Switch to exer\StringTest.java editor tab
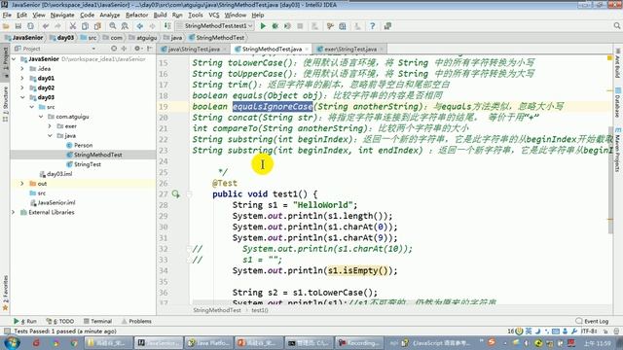This screenshot has width=623, height=350. coord(350,49)
